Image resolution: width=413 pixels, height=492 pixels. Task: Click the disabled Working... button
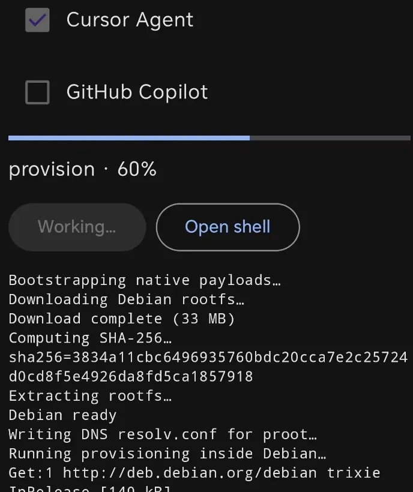tap(77, 227)
